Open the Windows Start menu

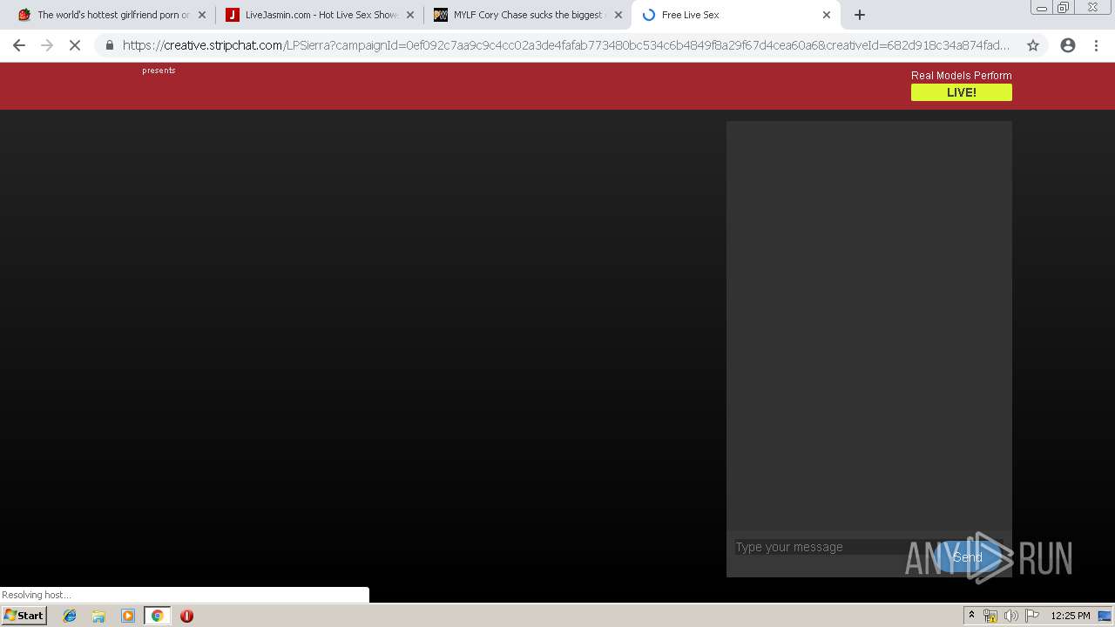[x=24, y=616]
